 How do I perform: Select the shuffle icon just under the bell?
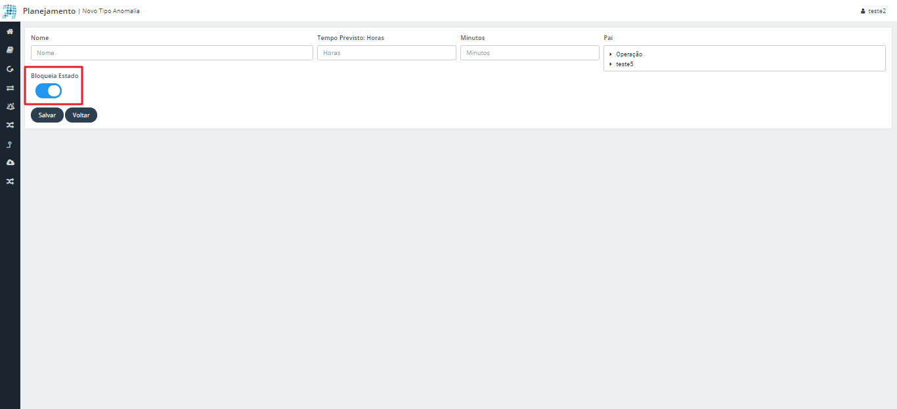(10, 125)
